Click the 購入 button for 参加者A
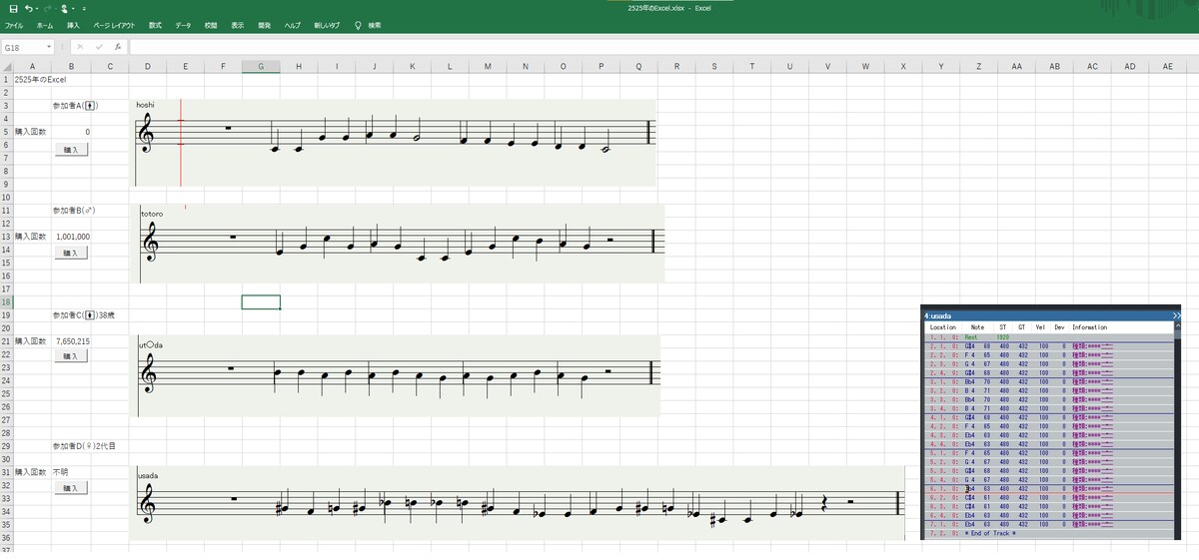This screenshot has height=560, width=1199. [71, 148]
